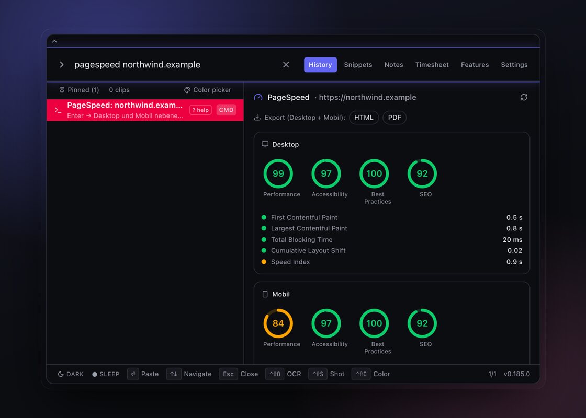The image size is (586, 418).
Task: Click the Desktop Accessibility score 97 gauge
Action: (x=326, y=173)
